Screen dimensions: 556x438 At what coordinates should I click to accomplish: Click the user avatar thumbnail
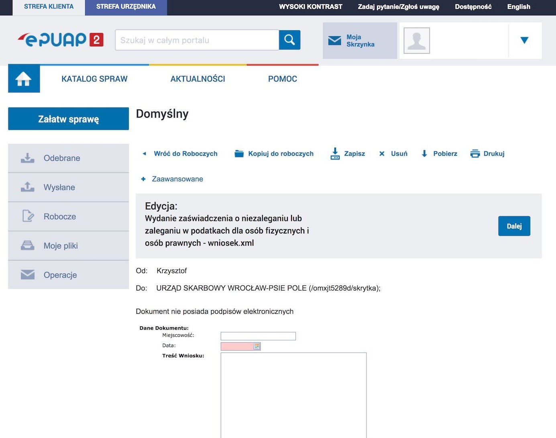pos(416,41)
